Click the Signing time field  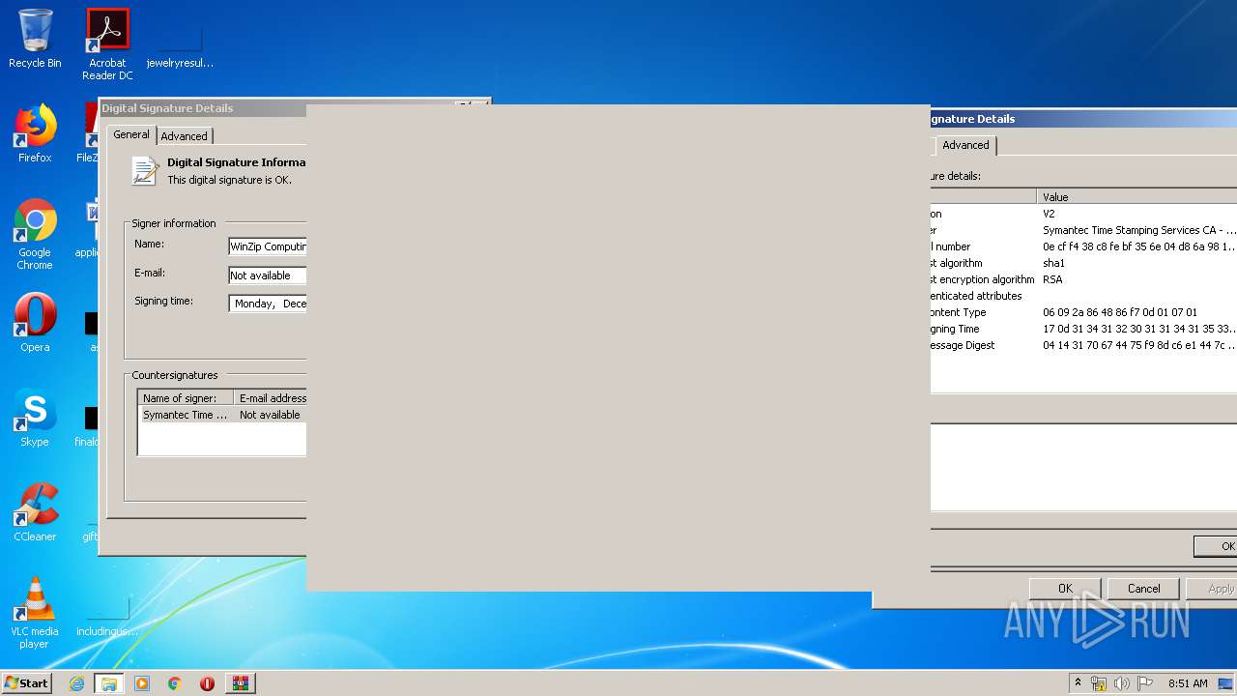tap(268, 304)
